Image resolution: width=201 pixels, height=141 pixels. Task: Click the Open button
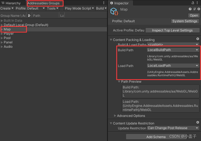(194, 15)
